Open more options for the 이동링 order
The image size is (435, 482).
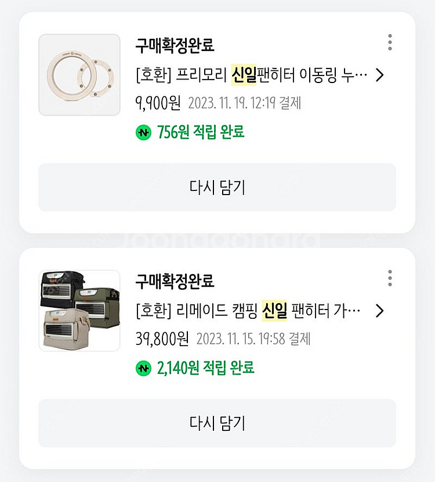(390, 42)
